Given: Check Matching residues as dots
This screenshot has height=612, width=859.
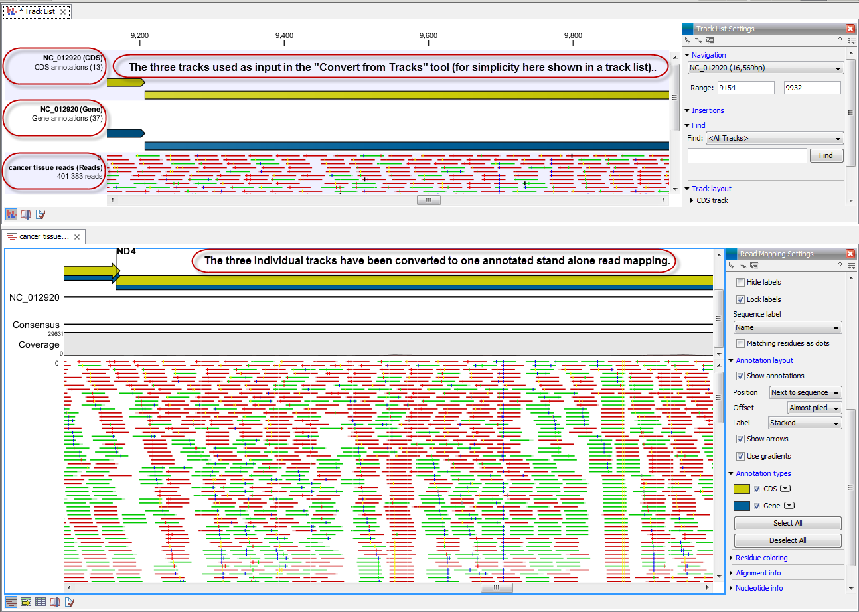Looking at the screenshot, I should (x=740, y=343).
